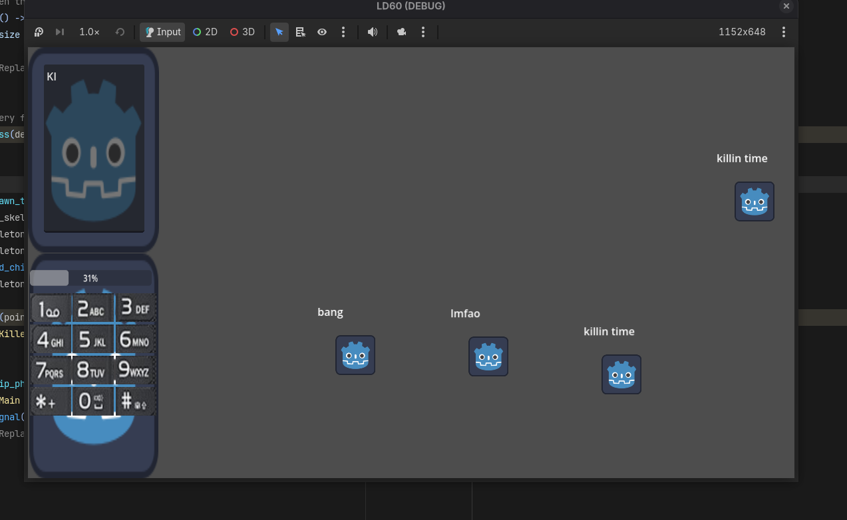
Task: Click the Godot icon under "bang"
Action: (355, 355)
